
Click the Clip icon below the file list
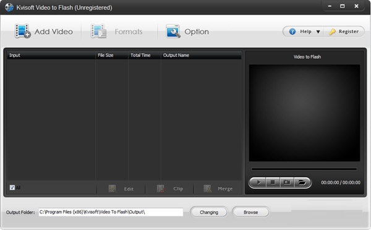click(161, 189)
